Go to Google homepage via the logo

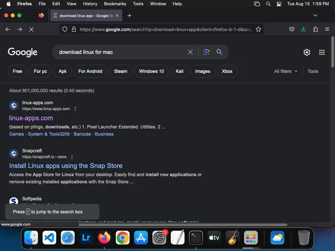[23, 52]
